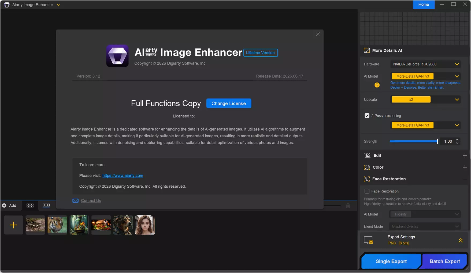Open the Upscale x2 dropdown
The height and width of the screenshot is (273, 471).
click(426, 100)
